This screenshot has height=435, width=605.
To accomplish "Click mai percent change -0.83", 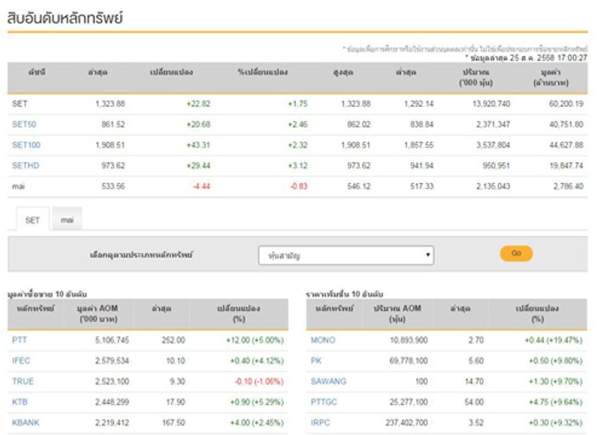I will (299, 186).
